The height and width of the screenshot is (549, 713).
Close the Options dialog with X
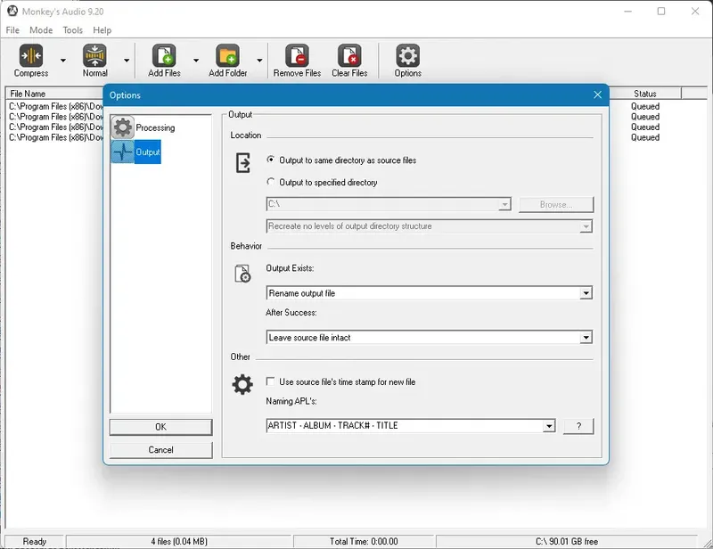point(597,94)
